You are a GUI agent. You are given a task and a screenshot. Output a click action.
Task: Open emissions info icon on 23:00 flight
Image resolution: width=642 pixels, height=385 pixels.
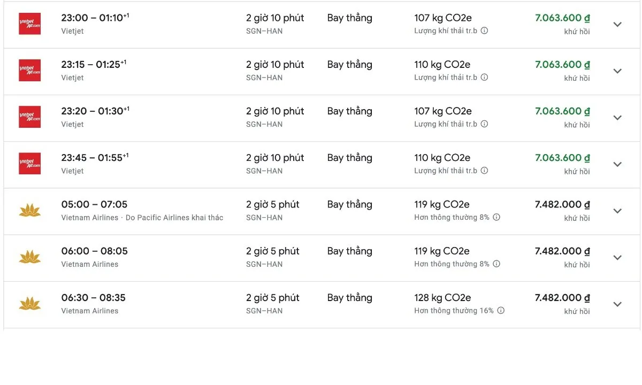pos(484,31)
